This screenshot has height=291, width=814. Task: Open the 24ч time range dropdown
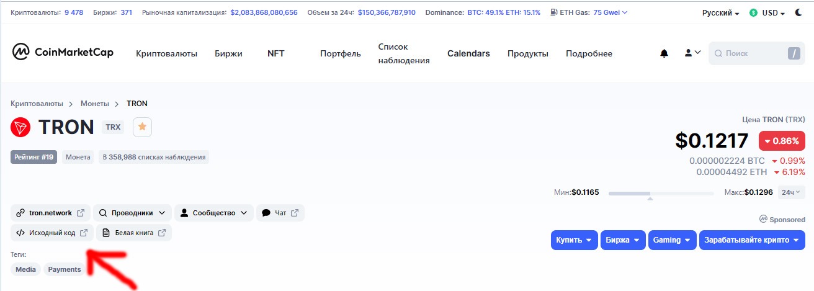click(790, 192)
